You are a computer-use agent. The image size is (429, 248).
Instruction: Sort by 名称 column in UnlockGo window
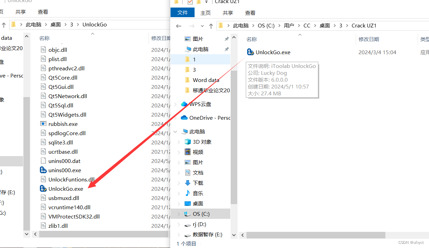click(44, 38)
